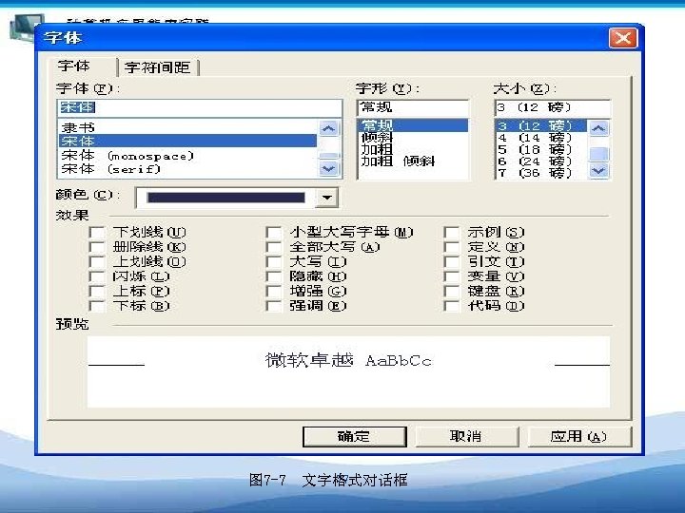Close the 字体 dialog with the X button
Viewport: 685px width, 513px height.
click(x=623, y=38)
